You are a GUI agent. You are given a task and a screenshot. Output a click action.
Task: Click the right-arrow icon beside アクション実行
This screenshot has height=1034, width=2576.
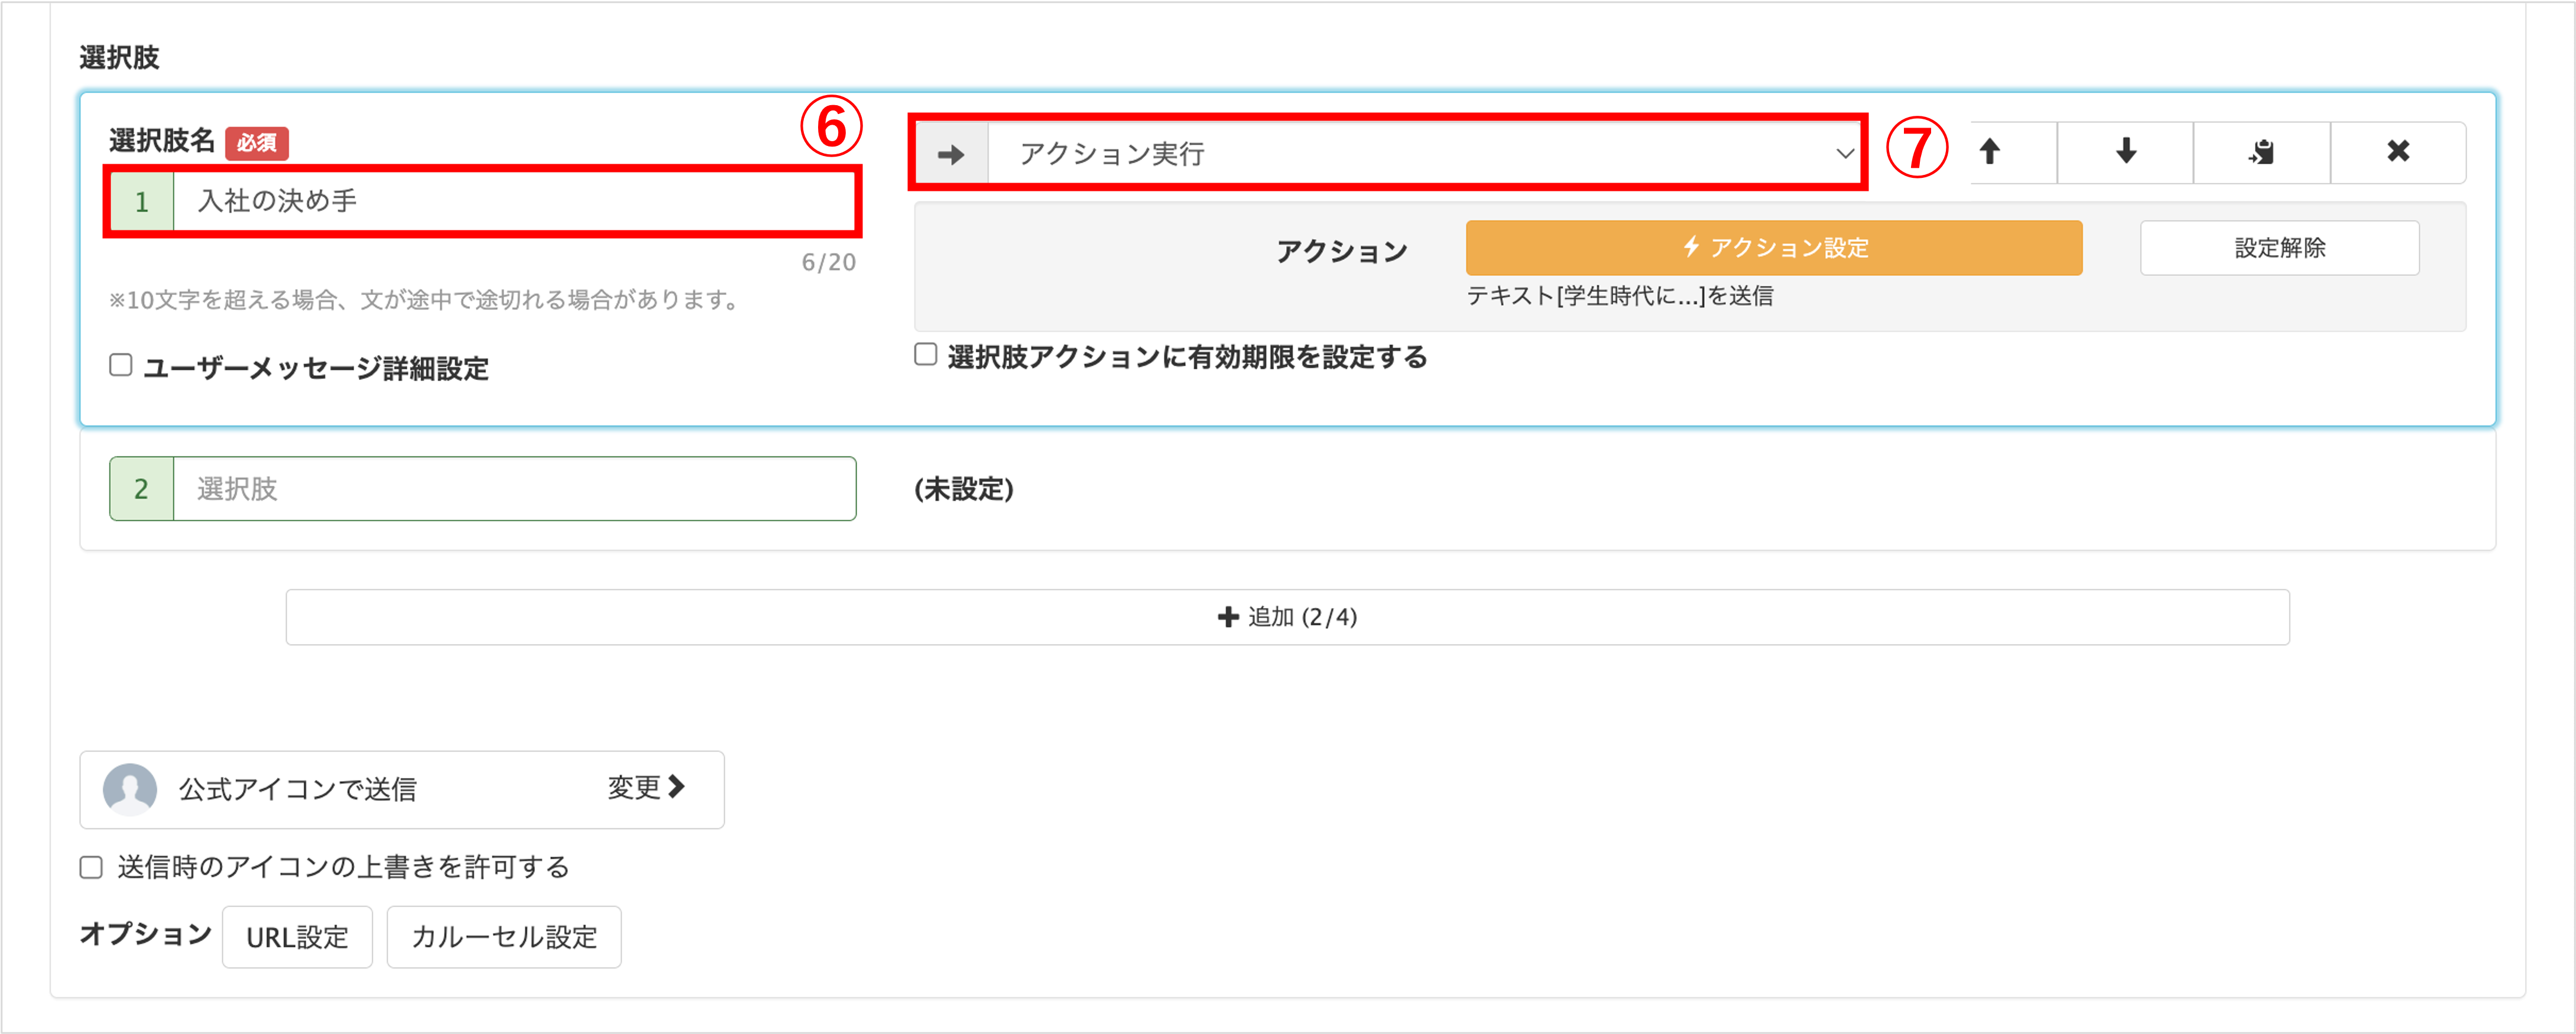pyautogui.click(x=951, y=154)
